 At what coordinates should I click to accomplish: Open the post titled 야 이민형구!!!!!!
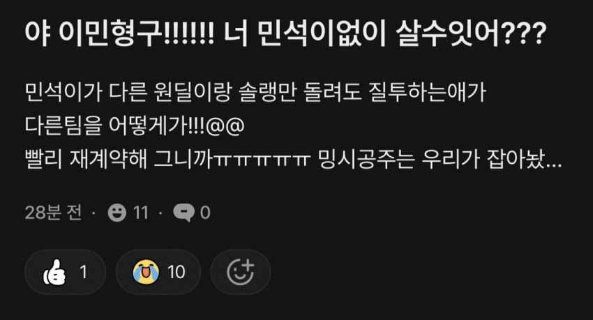[x=285, y=34]
